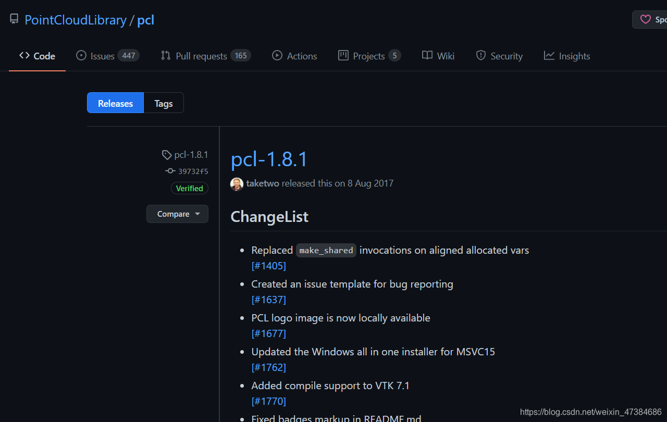The image size is (667, 422).
Task: Click the tag icon beside pcl-1.8.1
Action: point(167,154)
